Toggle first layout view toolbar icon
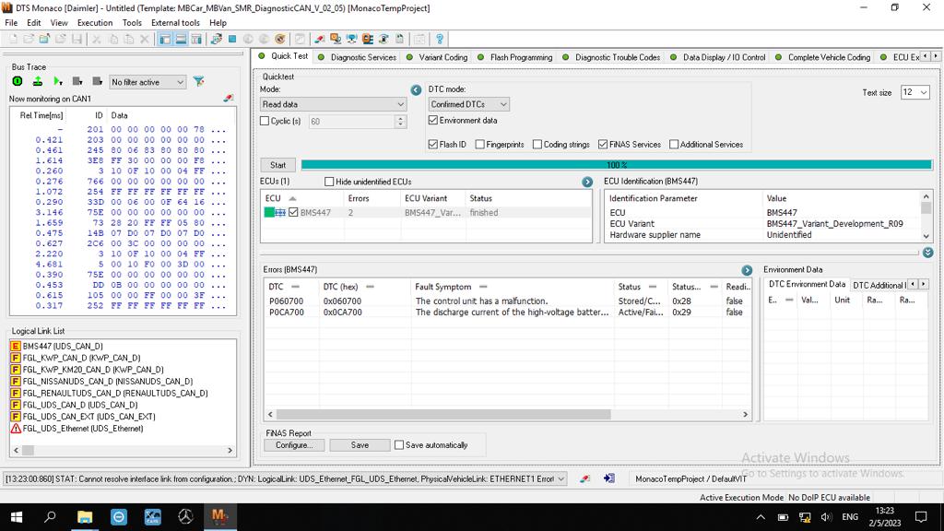Viewport: 944px width, 531px height. (x=164, y=39)
